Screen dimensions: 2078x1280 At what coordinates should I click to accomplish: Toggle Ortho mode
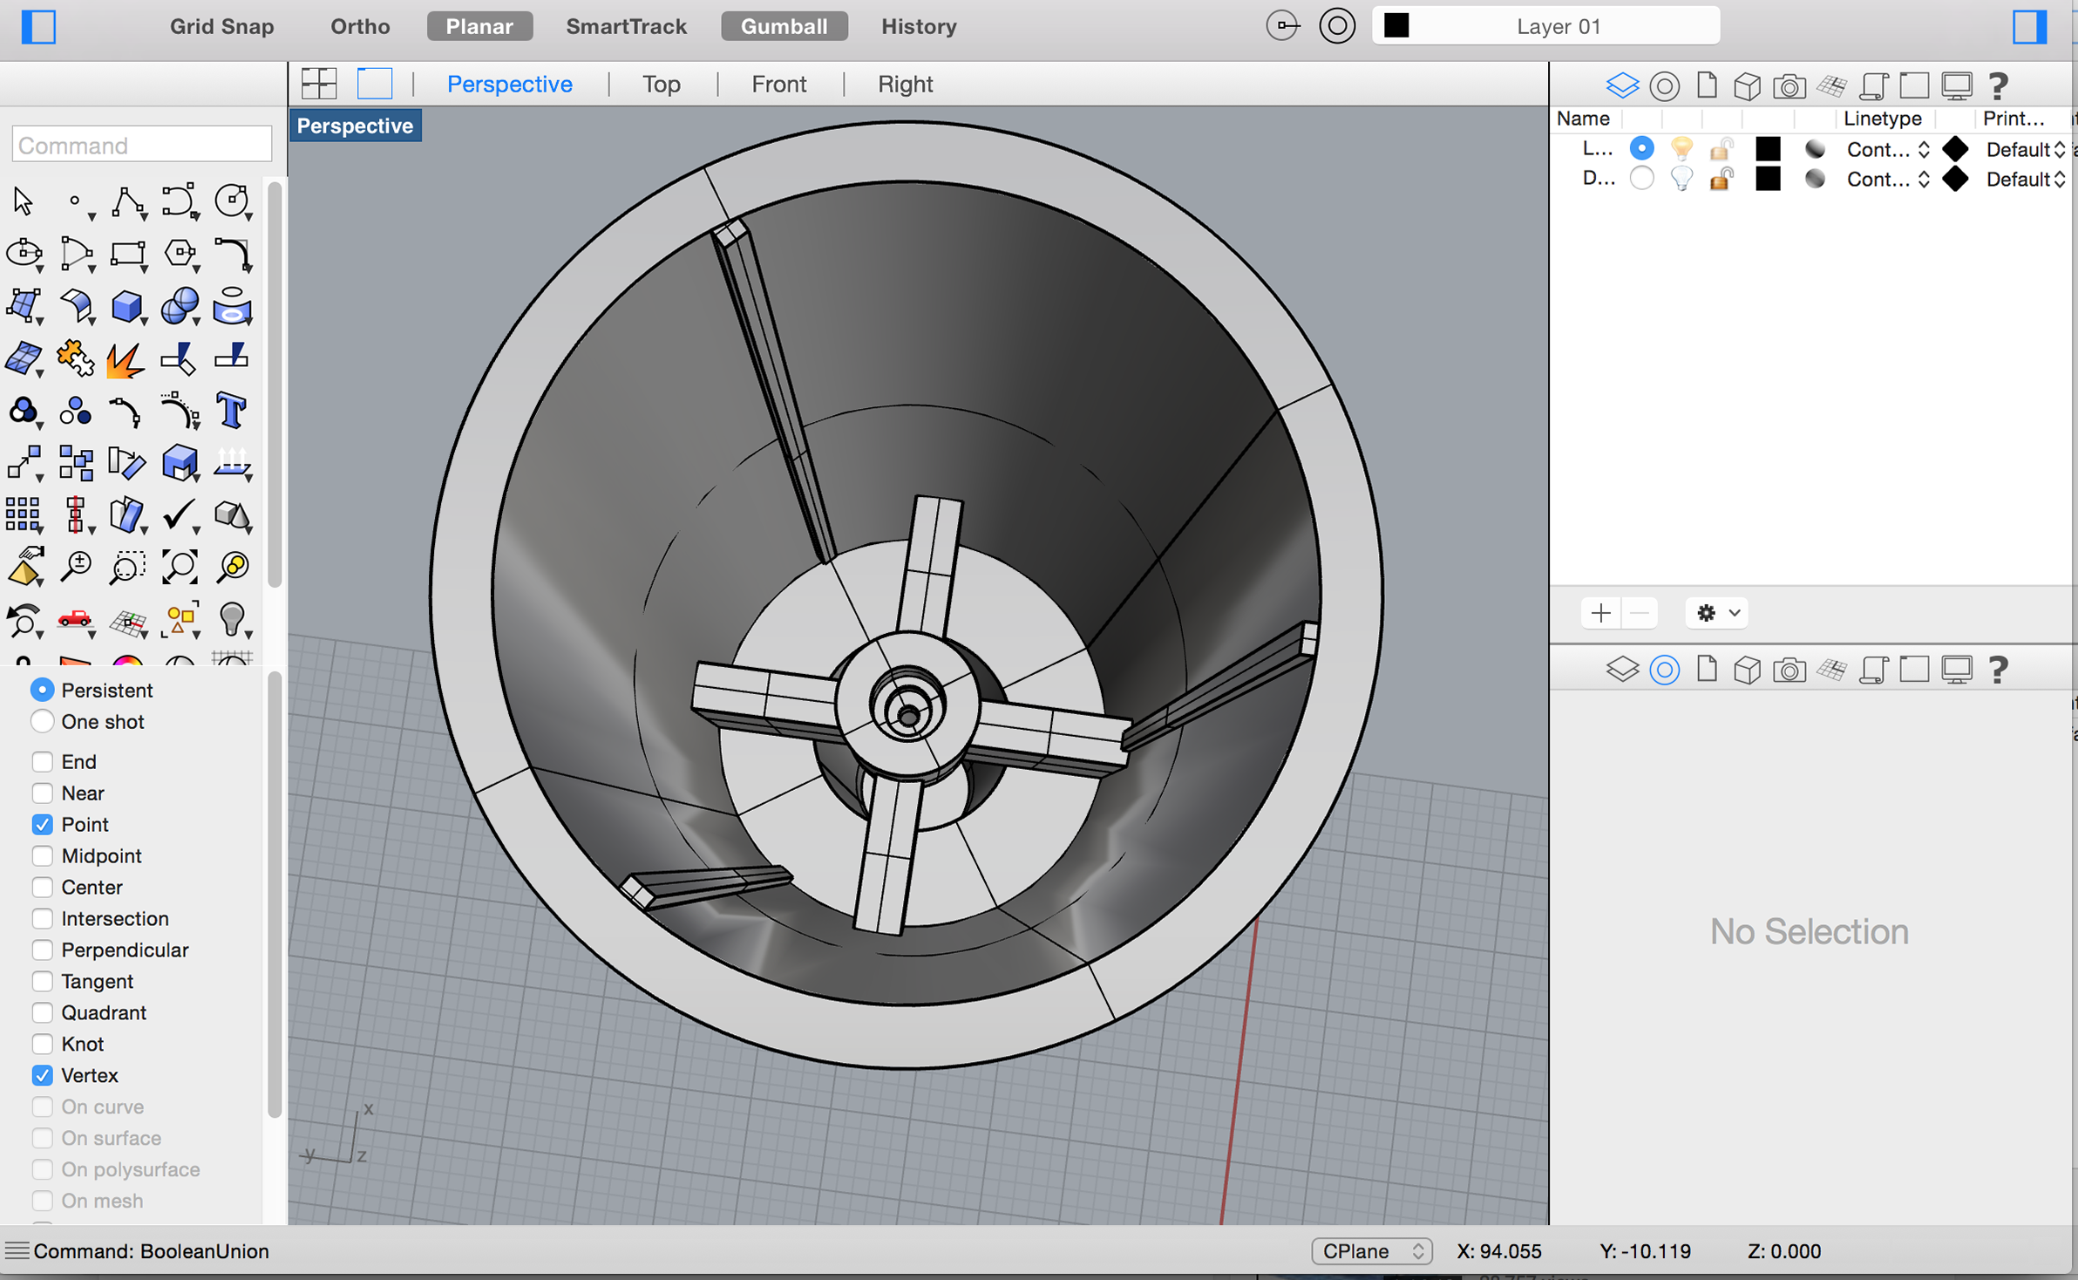click(x=360, y=26)
